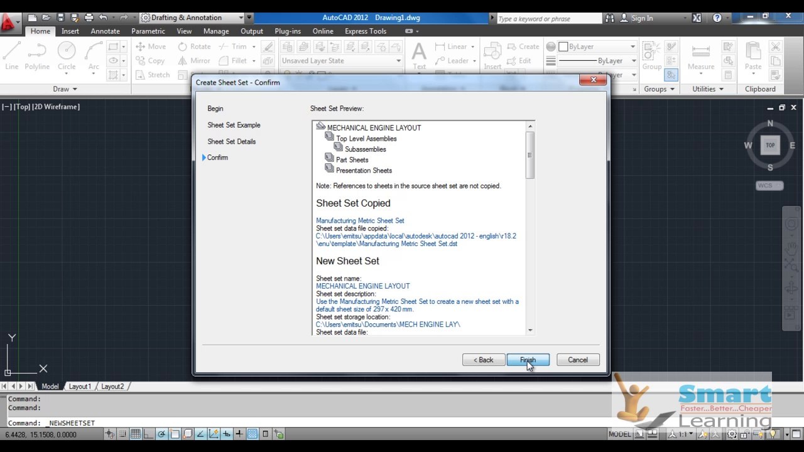Click the Finish button in the dialog
The width and height of the screenshot is (804, 452).
tap(528, 360)
